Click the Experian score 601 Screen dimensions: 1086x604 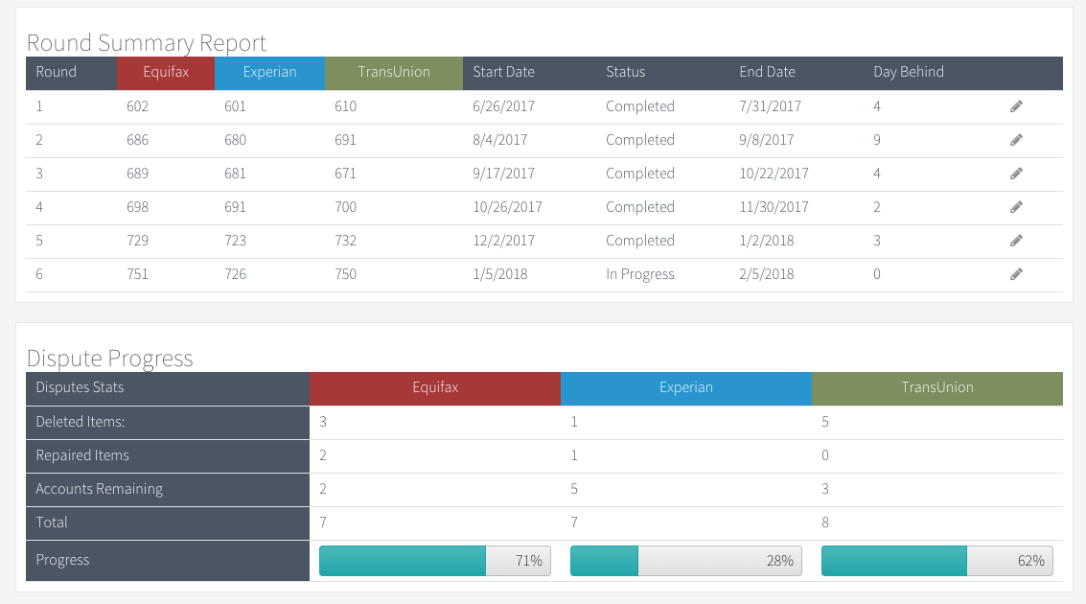(x=235, y=106)
